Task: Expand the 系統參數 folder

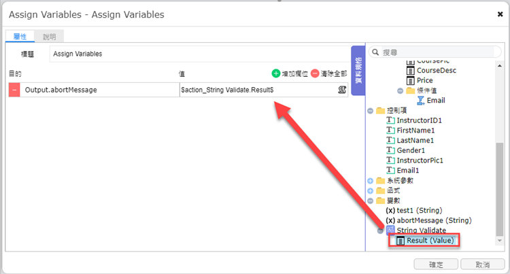Action: coord(370,181)
